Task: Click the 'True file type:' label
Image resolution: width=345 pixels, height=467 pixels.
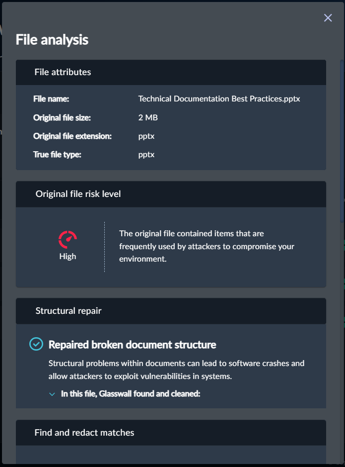Action: pyautogui.click(x=57, y=155)
